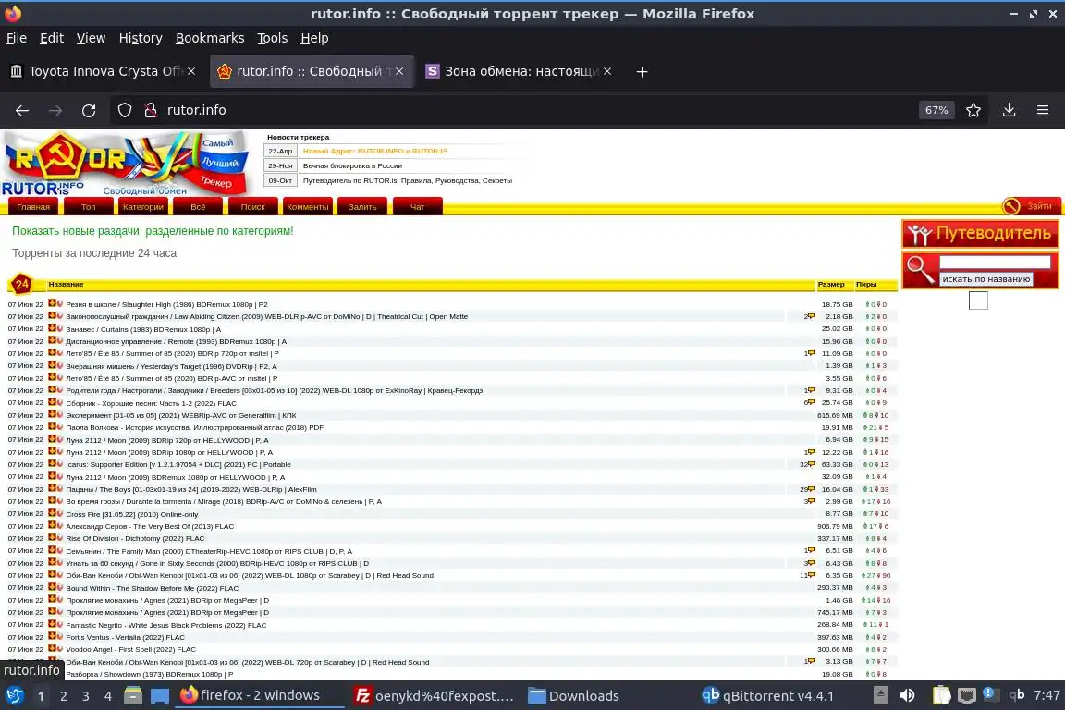
Task: Click the Зайти login button
Action: [x=1031, y=206]
